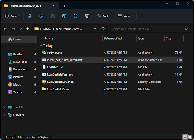Click RustDeskIddDriver_ breadcrumb segment
194x140 pixels.
point(69,29)
